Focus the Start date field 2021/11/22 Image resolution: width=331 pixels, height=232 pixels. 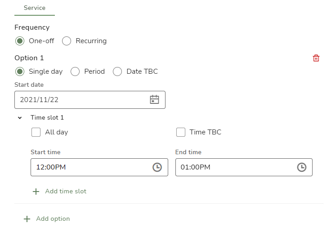90,100
